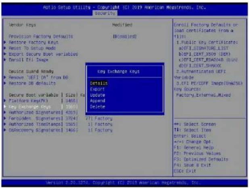Choose Update in Key Exchange Keys popup

click(97, 95)
